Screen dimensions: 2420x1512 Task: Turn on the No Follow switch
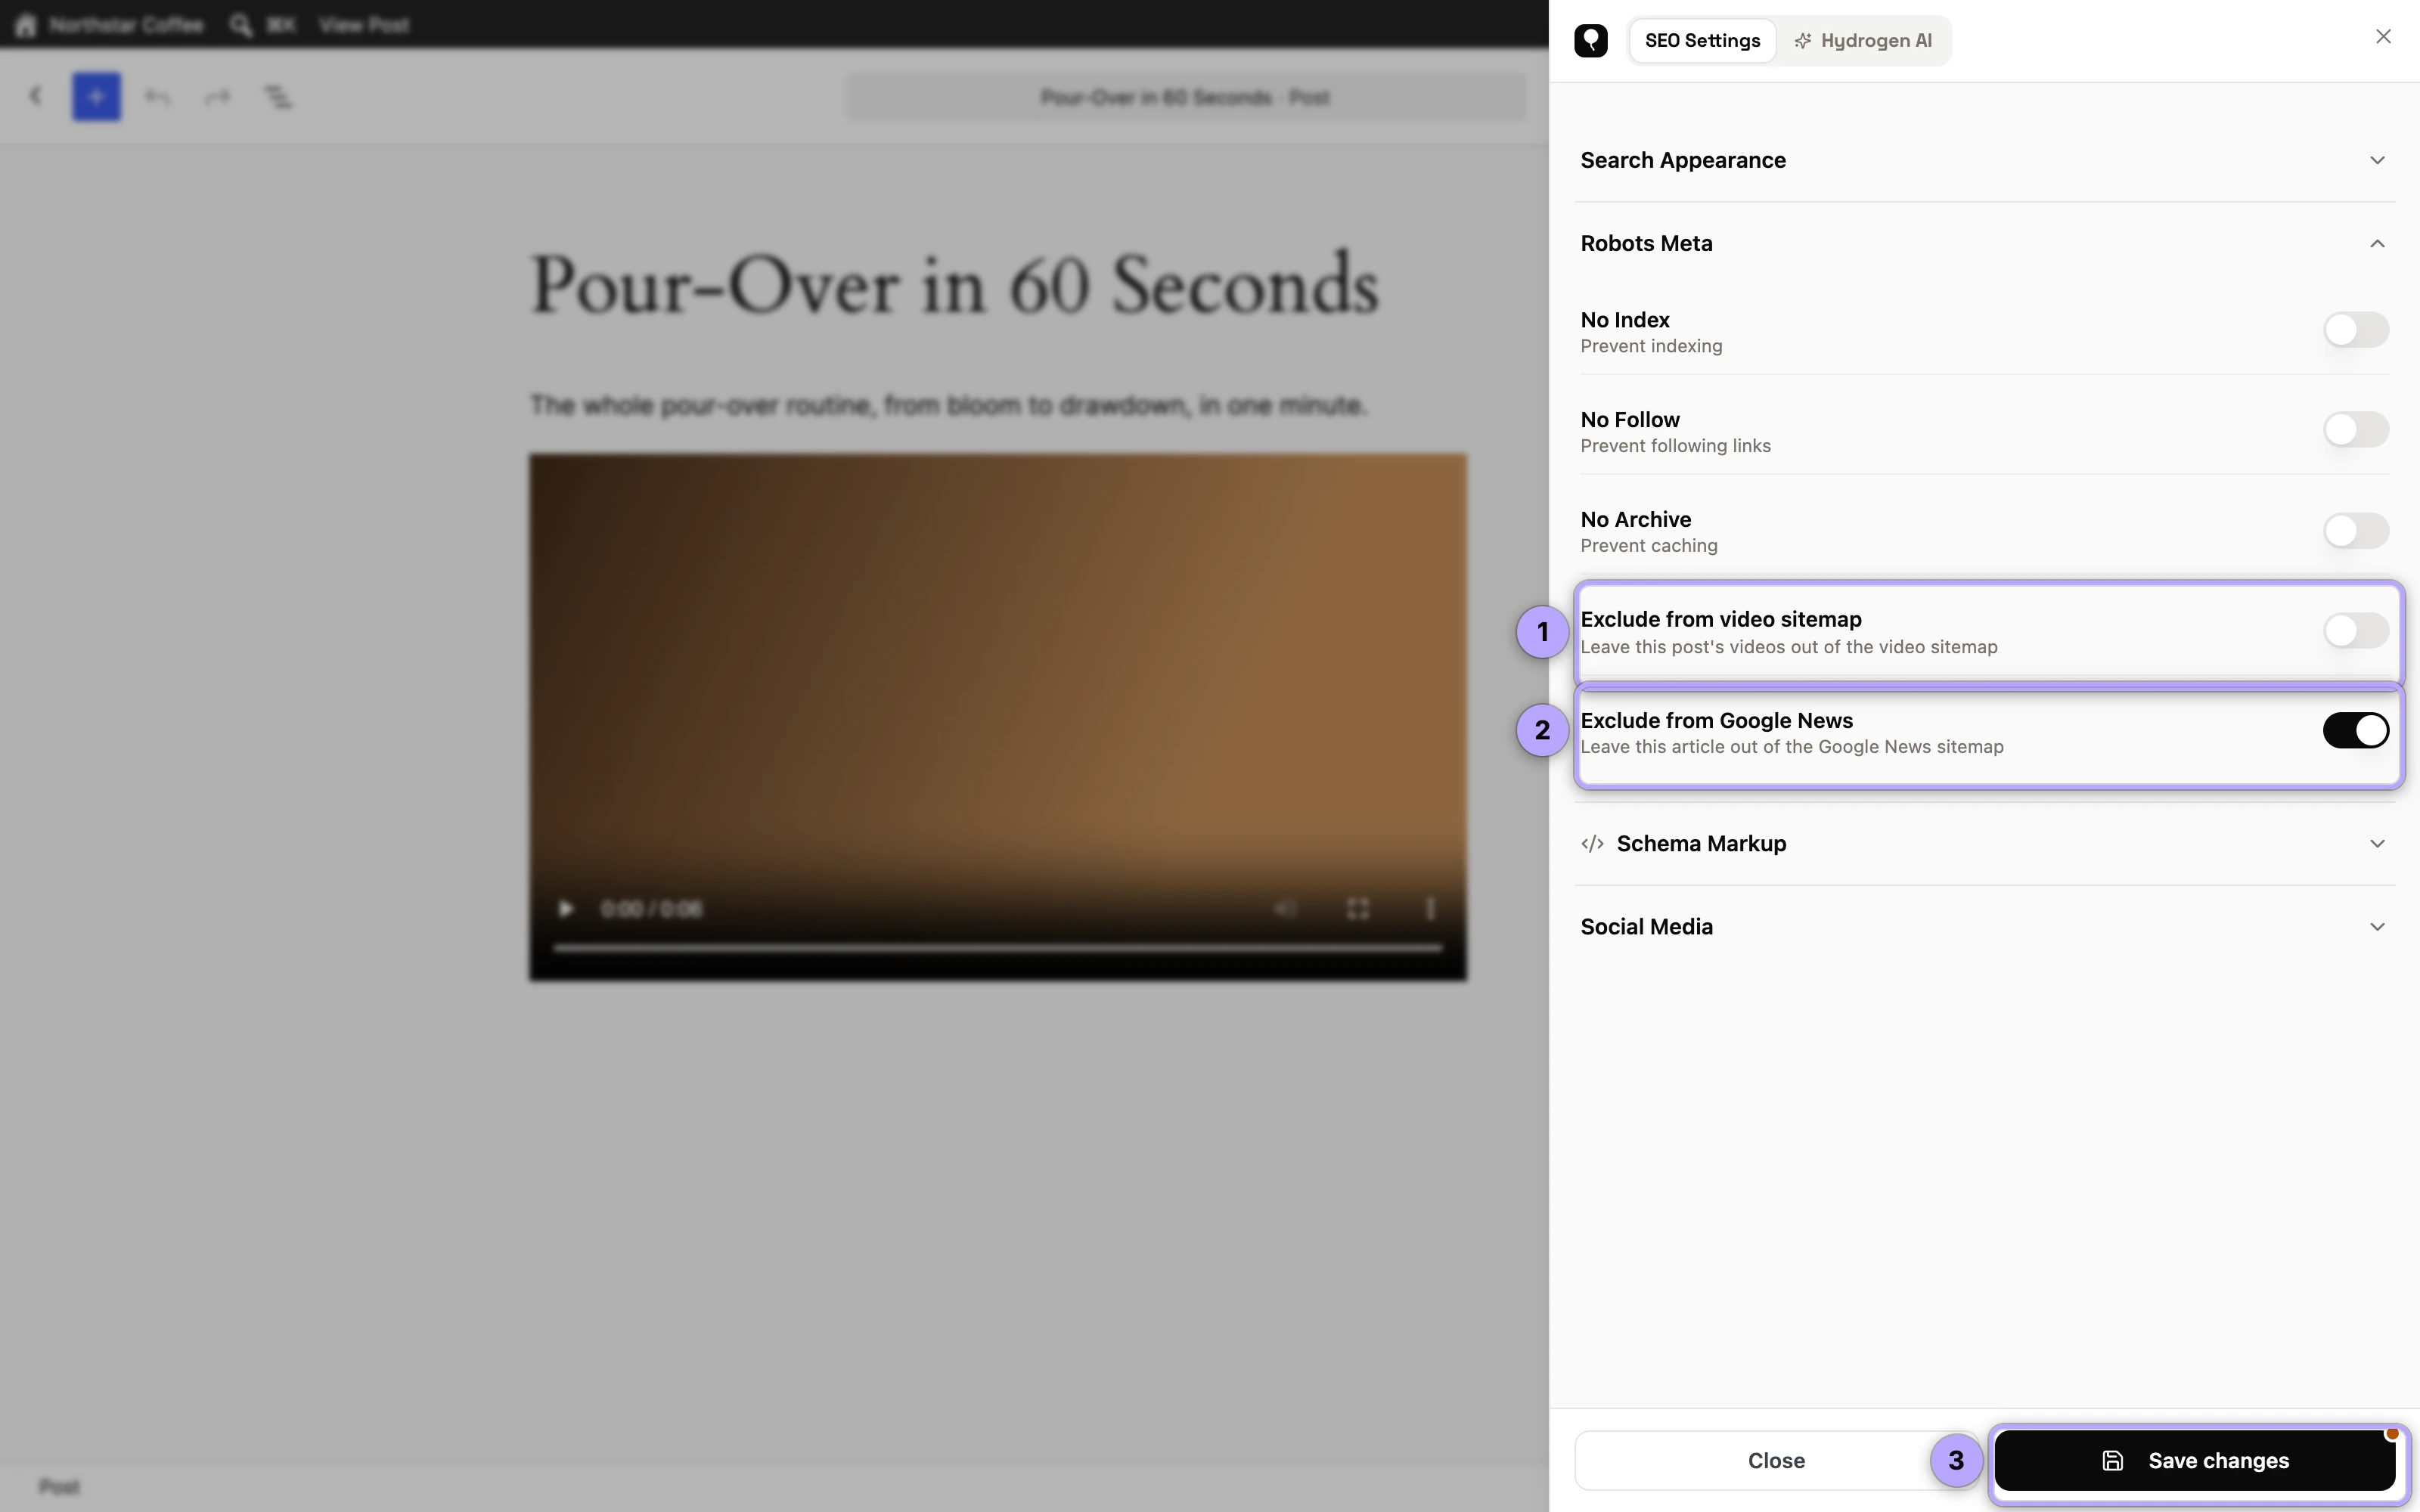click(2355, 430)
